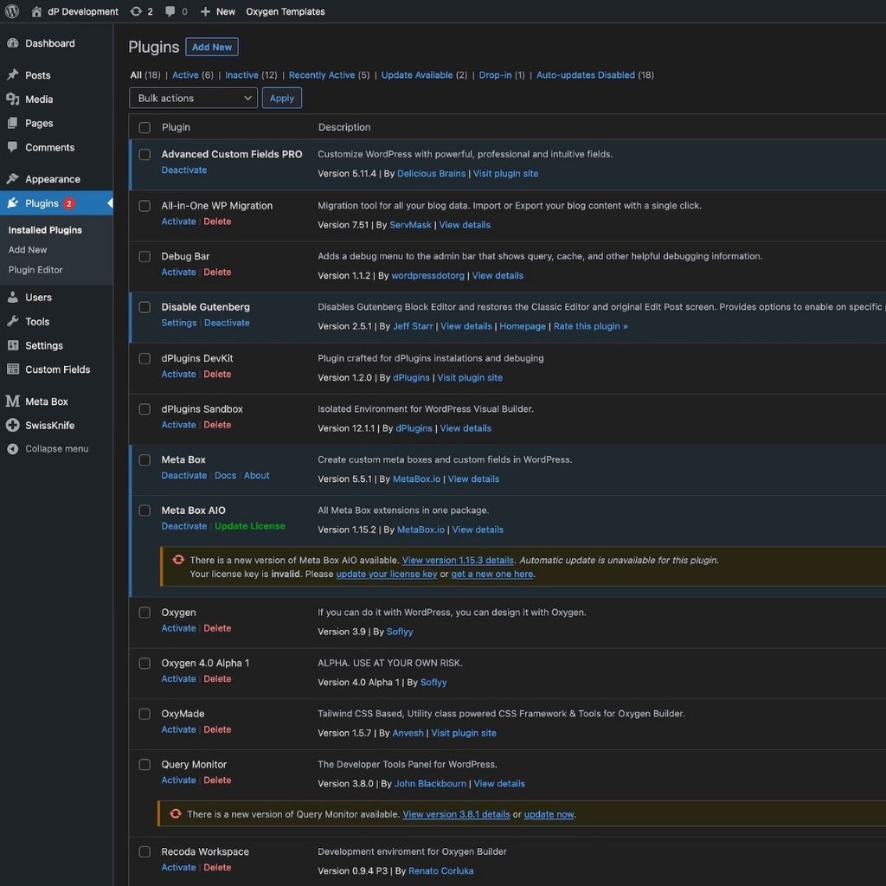The width and height of the screenshot is (886, 886).
Task: Click the Apply button
Action: (282, 99)
